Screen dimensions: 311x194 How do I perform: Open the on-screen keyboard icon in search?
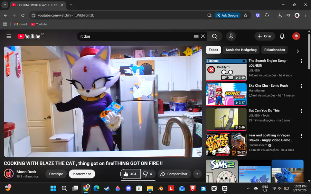pos(196,36)
